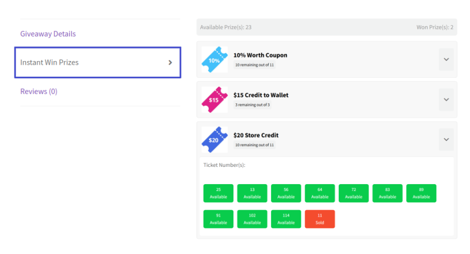Choose available ticket number 13

point(252,193)
